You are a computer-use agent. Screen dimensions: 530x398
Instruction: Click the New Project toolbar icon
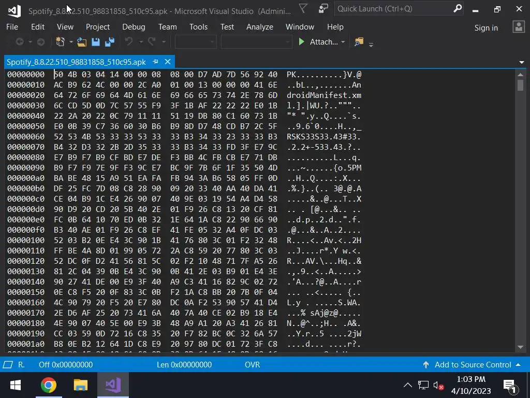pyautogui.click(x=60, y=42)
